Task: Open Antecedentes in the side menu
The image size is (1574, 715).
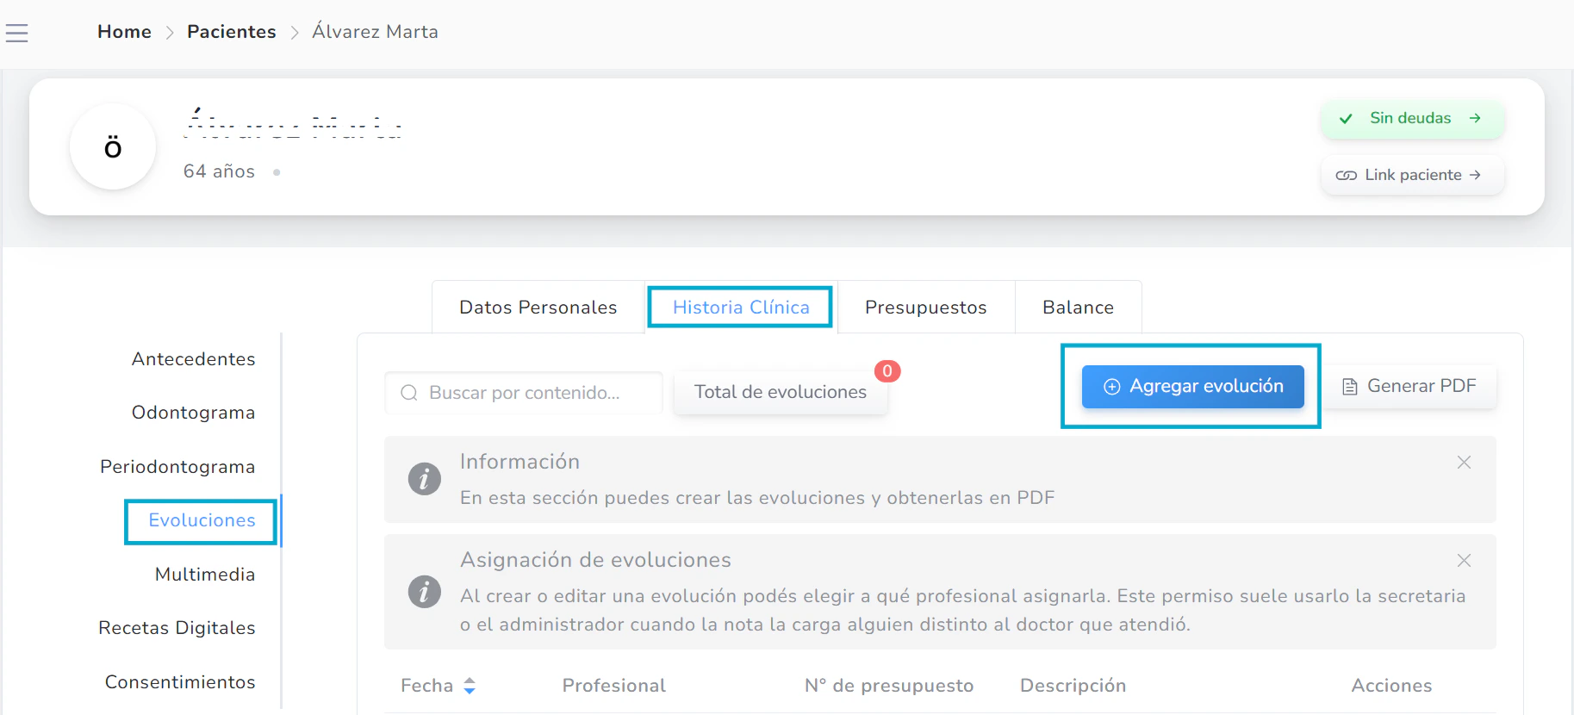Action: pyautogui.click(x=193, y=359)
